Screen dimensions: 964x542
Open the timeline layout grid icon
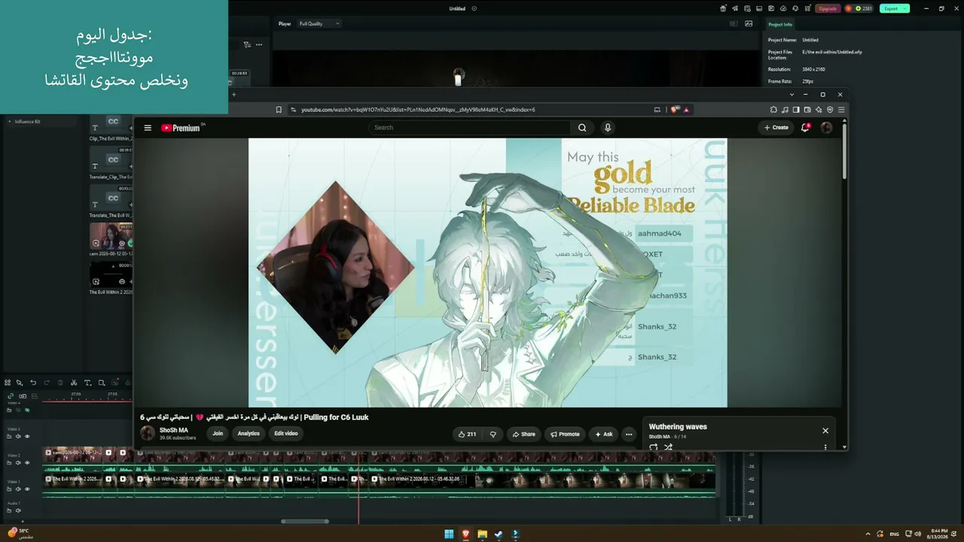(x=8, y=383)
